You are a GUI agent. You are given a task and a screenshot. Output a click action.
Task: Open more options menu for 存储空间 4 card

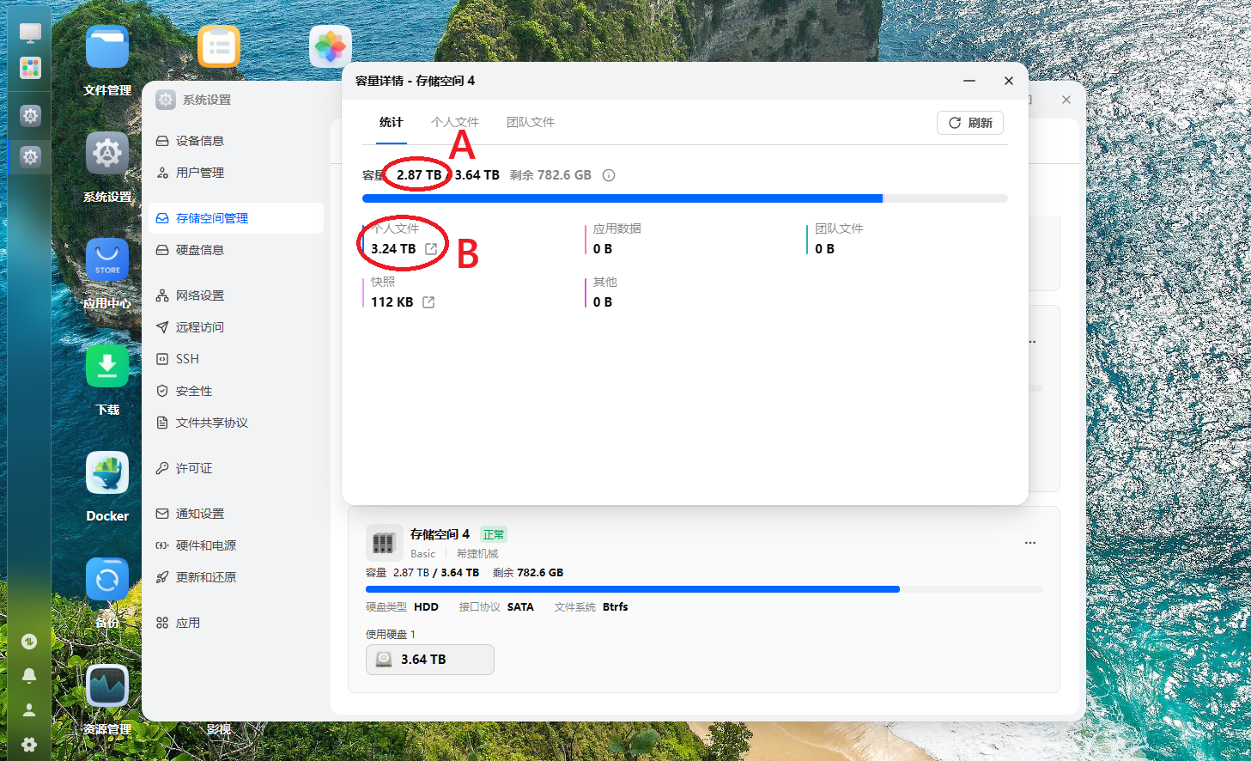tap(1030, 543)
